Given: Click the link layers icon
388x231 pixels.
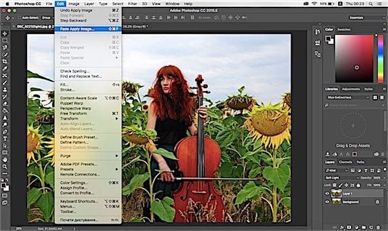Looking at the screenshot, I should [335, 227].
